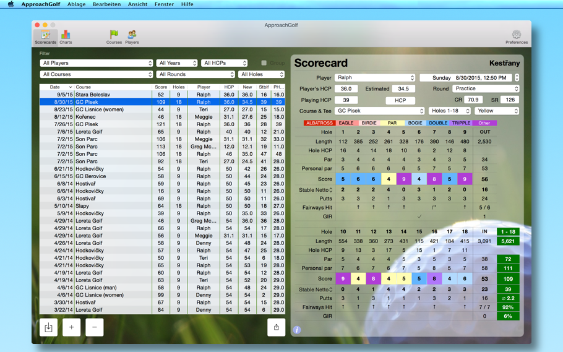Sort table by Player column header
This screenshot has width=563, height=352.
click(x=204, y=87)
